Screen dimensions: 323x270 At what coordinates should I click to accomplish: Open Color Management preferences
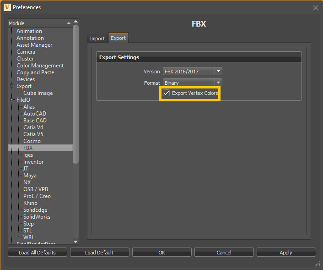pyautogui.click(x=40, y=66)
